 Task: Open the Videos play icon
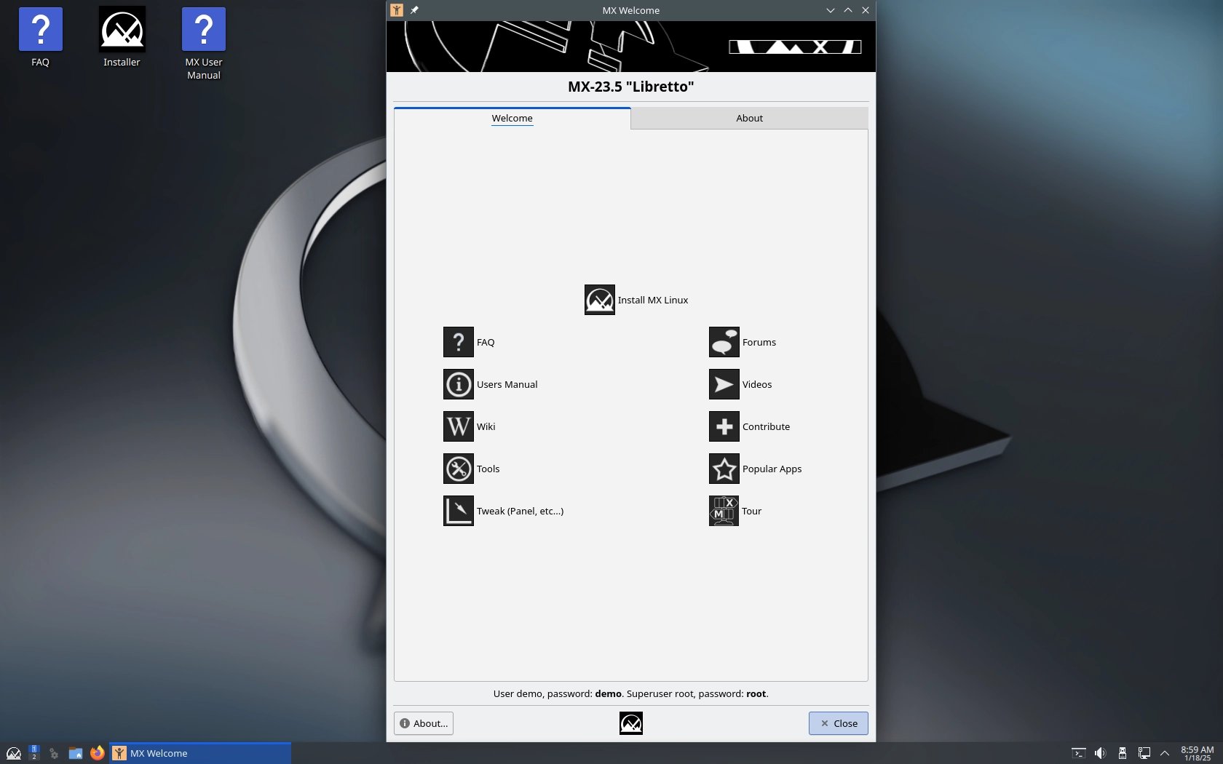[x=724, y=384]
